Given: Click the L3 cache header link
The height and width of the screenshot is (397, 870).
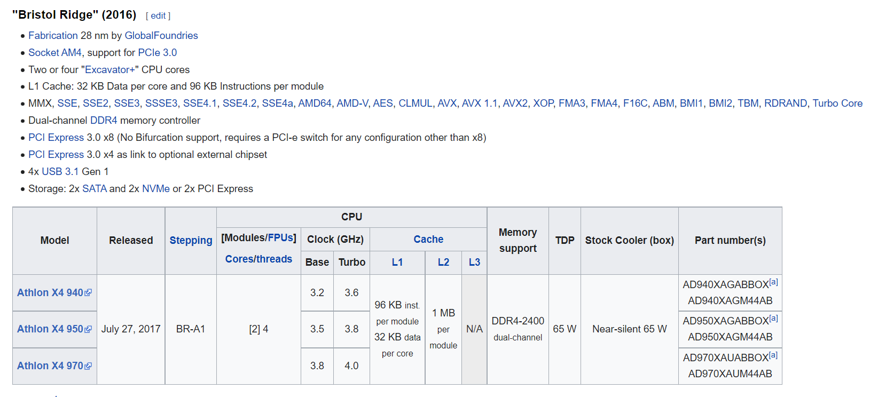Looking at the screenshot, I should (474, 262).
